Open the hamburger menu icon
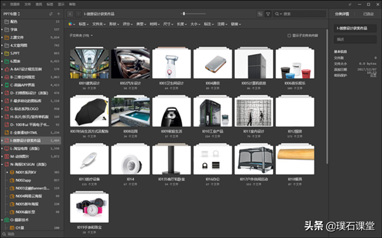 tap(4, 4)
